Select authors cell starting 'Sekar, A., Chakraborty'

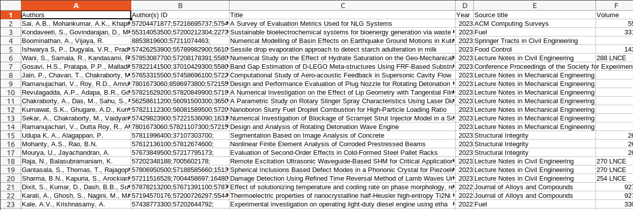tap(76, 118)
